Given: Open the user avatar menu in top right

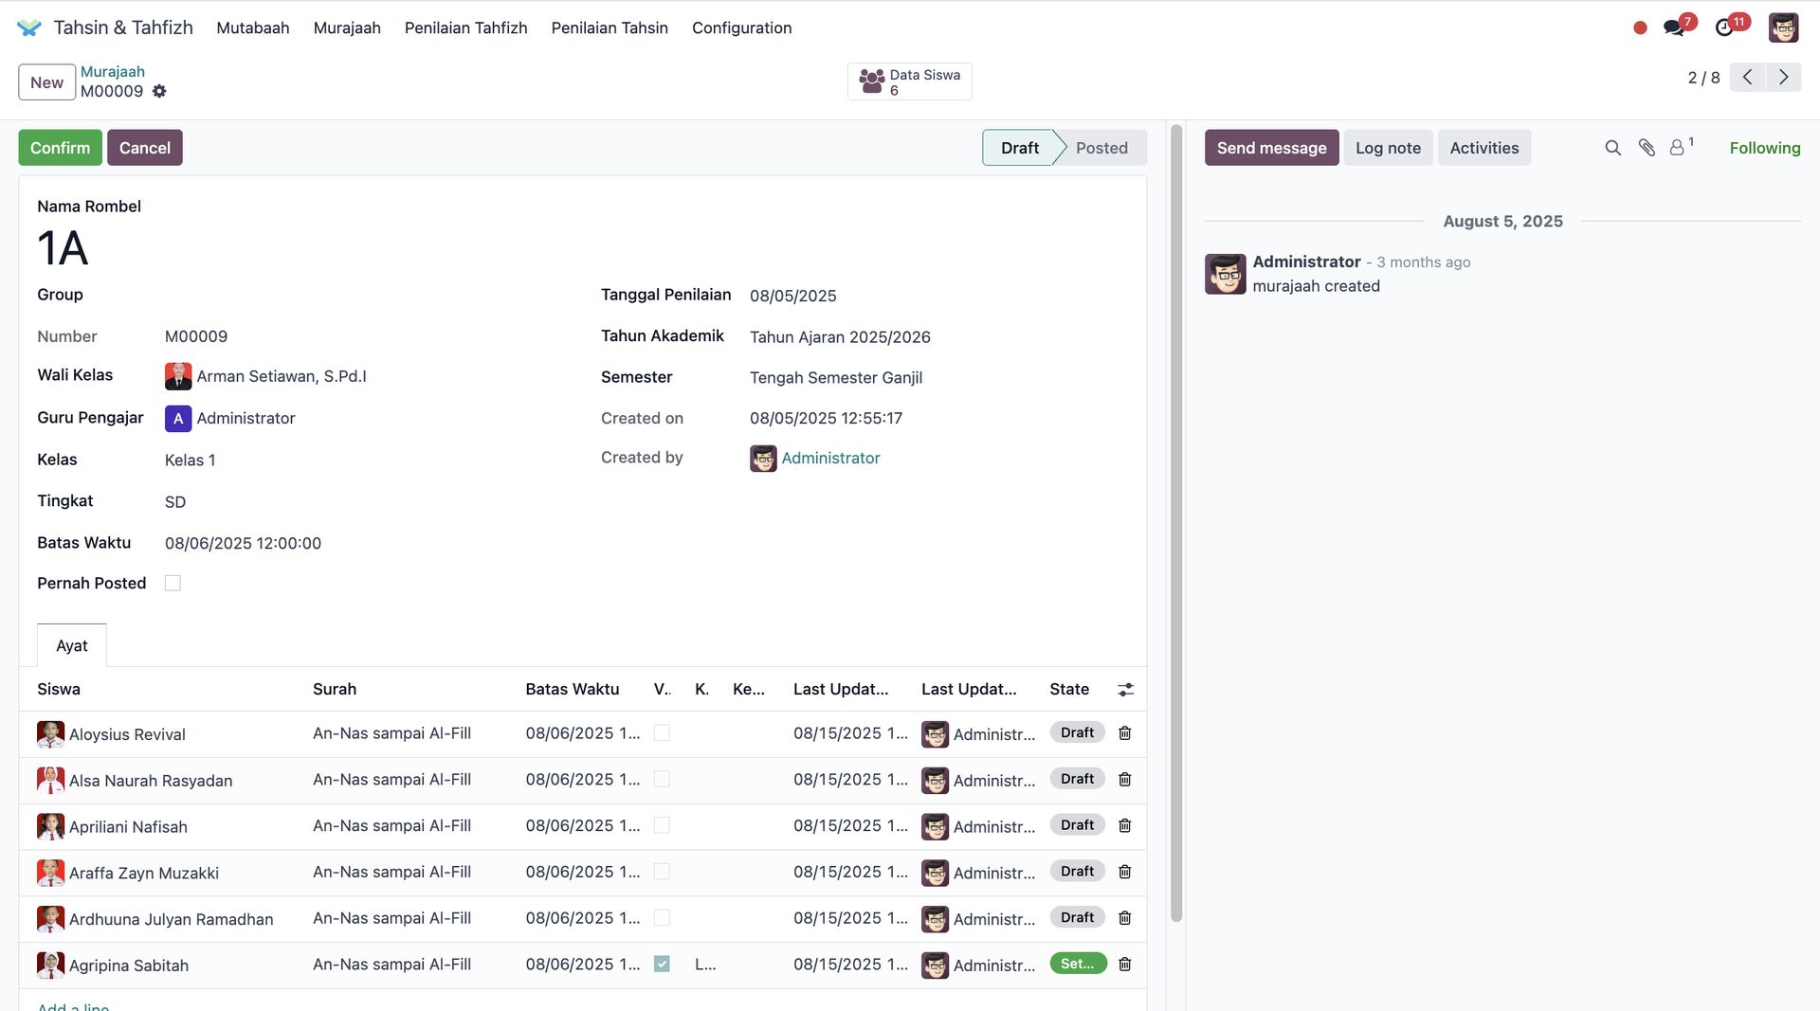Looking at the screenshot, I should coord(1783,27).
